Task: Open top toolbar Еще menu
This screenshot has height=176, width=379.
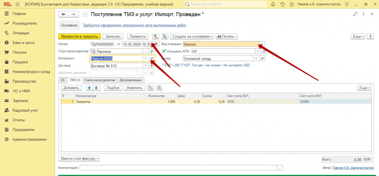Action: point(358,37)
